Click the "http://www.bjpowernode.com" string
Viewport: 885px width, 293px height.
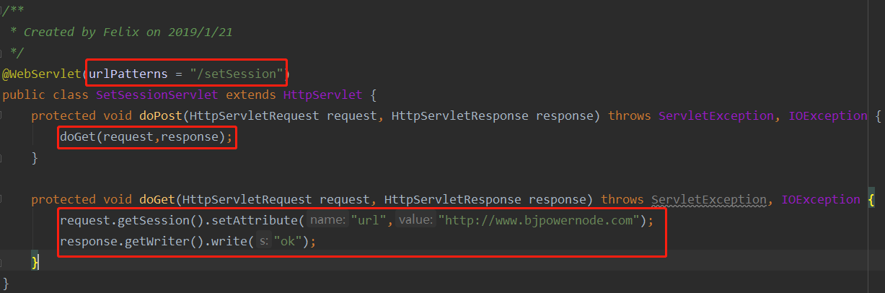540,220
